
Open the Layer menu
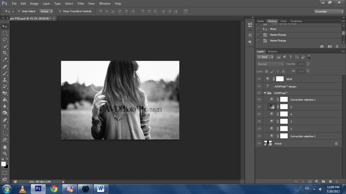46,3
